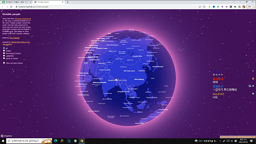
Task: Click the Mapbox logo on the map
Action: 7,136
